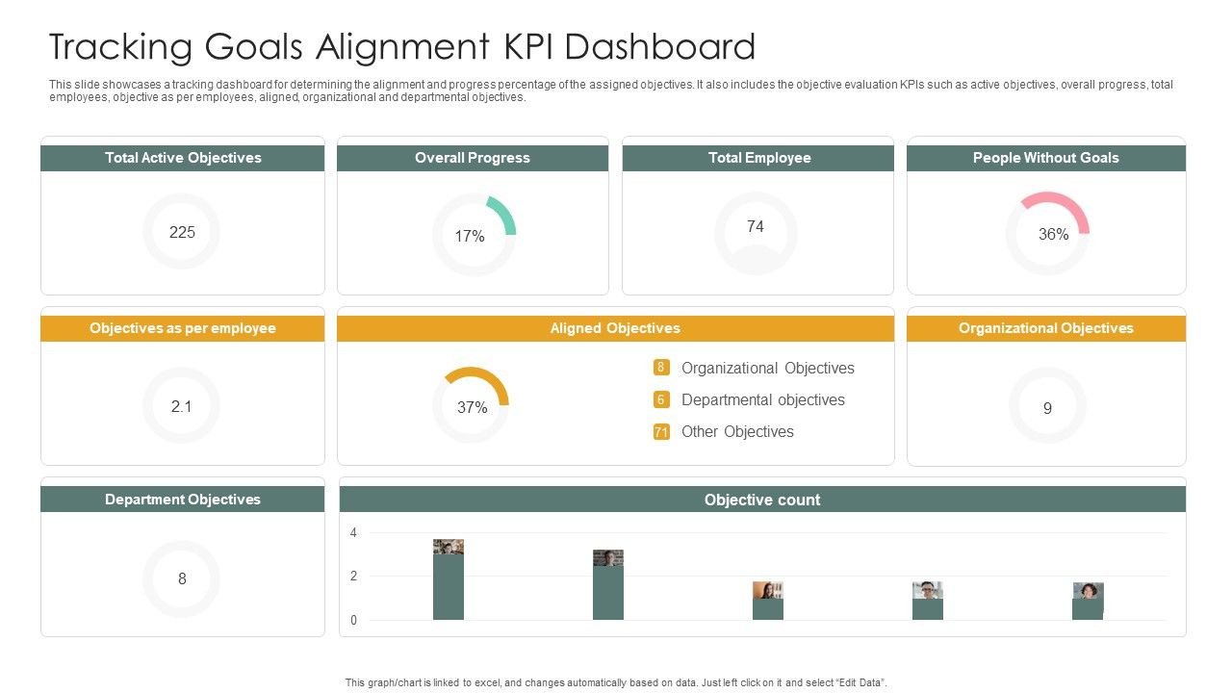Select the Total Active Objectives donut chart
This screenshot has height=693, width=1232.
point(181,231)
